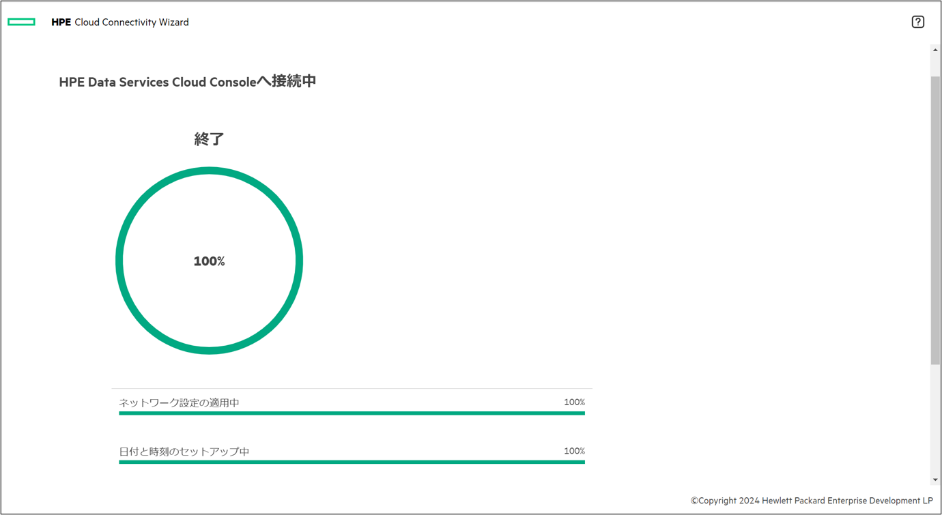Select the circular green progress ring
This screenshot has width=942, height=515.
pyautogui.click(x=210, y=261)
